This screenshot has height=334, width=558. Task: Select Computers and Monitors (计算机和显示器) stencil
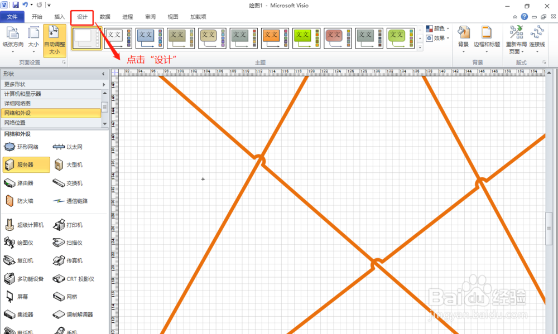(51, 94)
